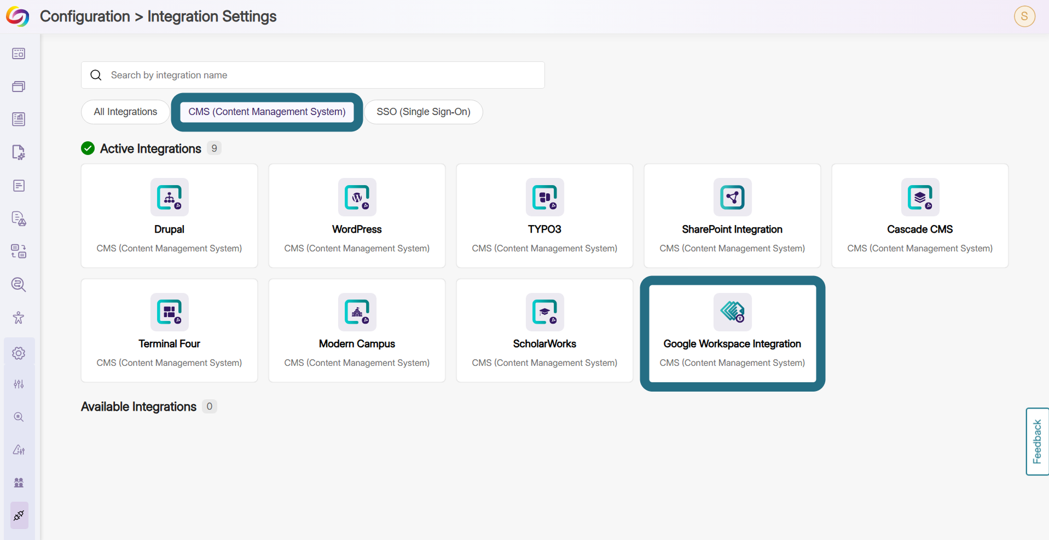The image size is (1049, 540).
Task: Click the SharePoint Integration icon
Action: [x=733, y=197]
